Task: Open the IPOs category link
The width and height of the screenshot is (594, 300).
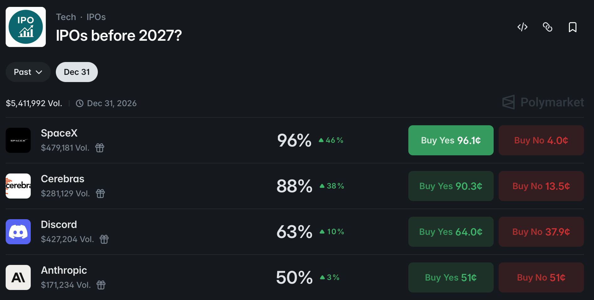Action: [x=96, y=17]
